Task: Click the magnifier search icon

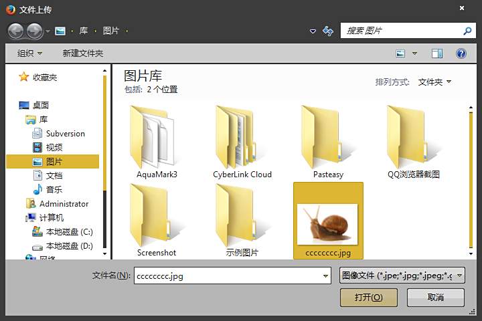Action: [x=467, y=31]
